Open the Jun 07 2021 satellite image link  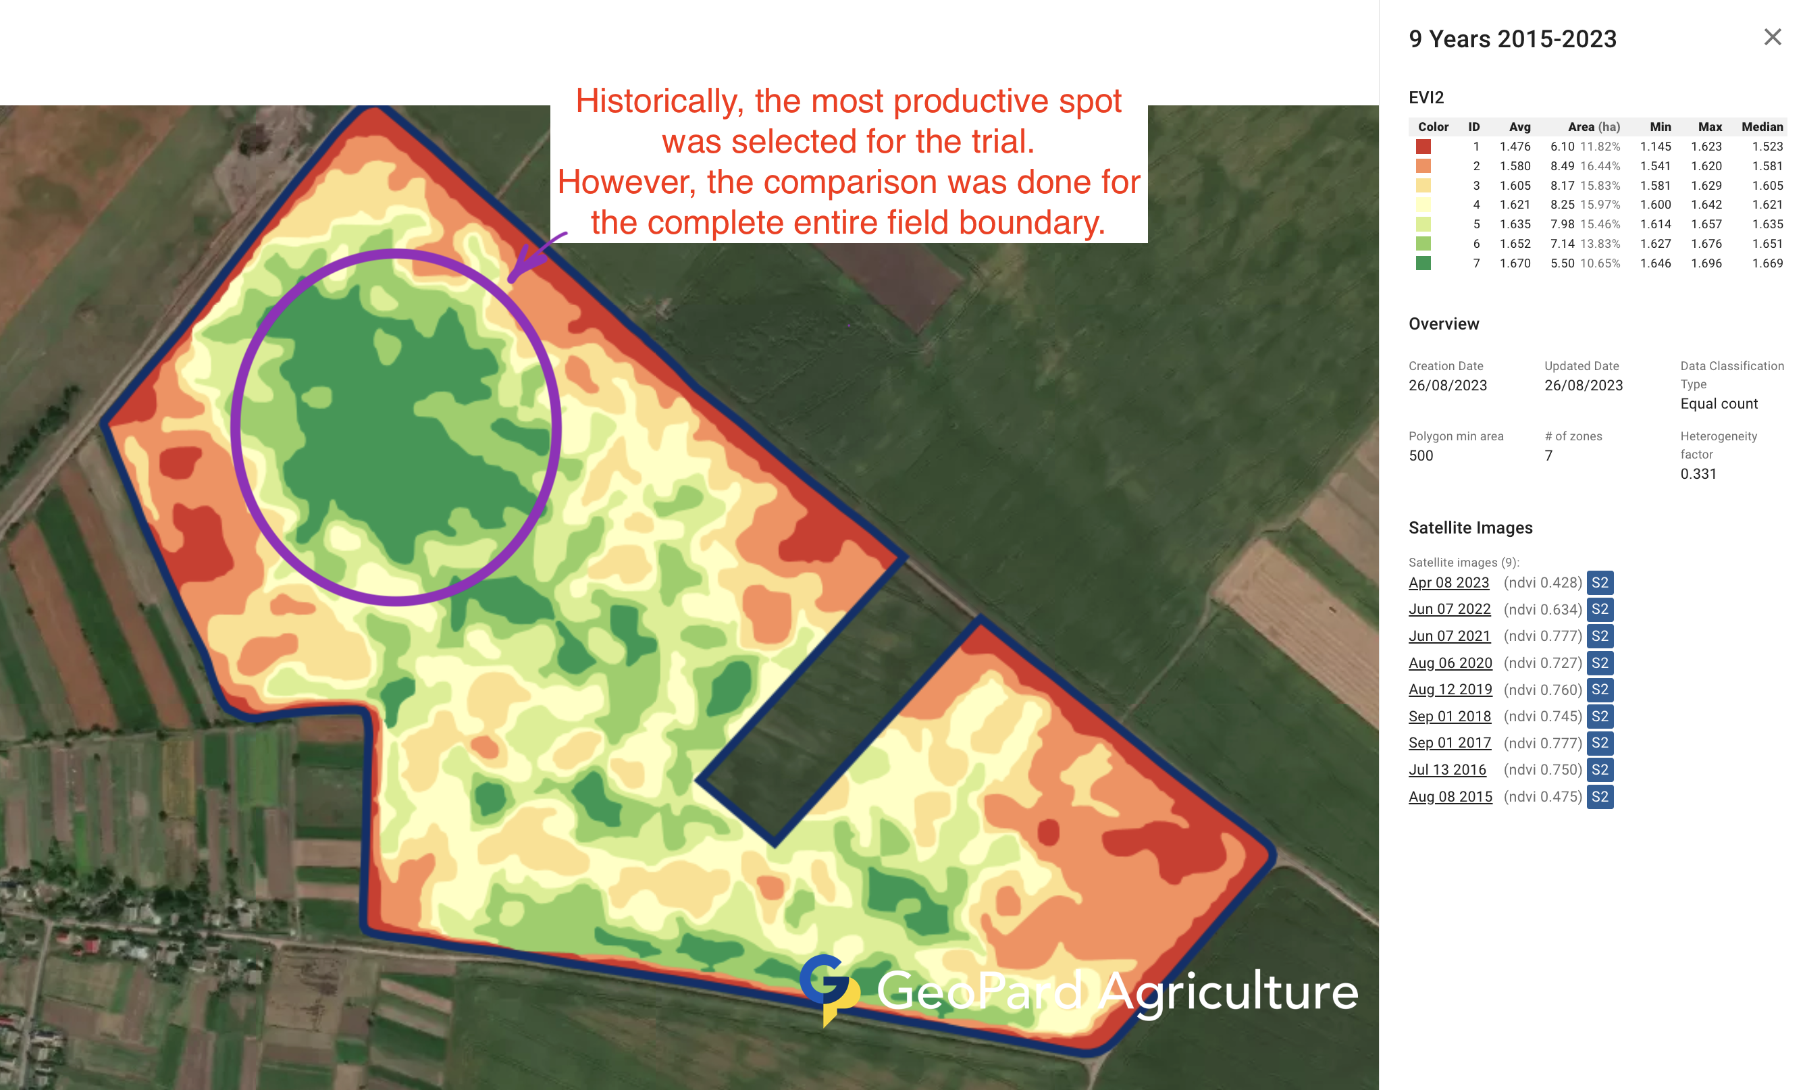tap(1449, 636)
